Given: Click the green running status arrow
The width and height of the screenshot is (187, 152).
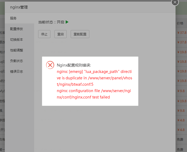Looking at the screenshot, I should 67,22.
